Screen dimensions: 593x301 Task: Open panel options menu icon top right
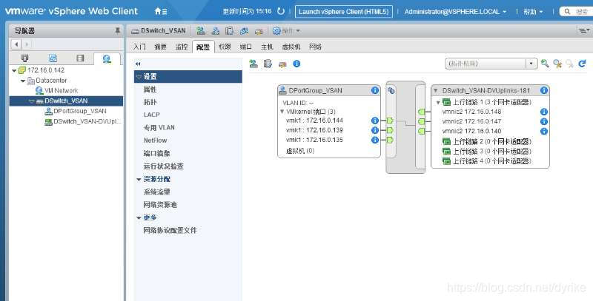coord(584,30)
